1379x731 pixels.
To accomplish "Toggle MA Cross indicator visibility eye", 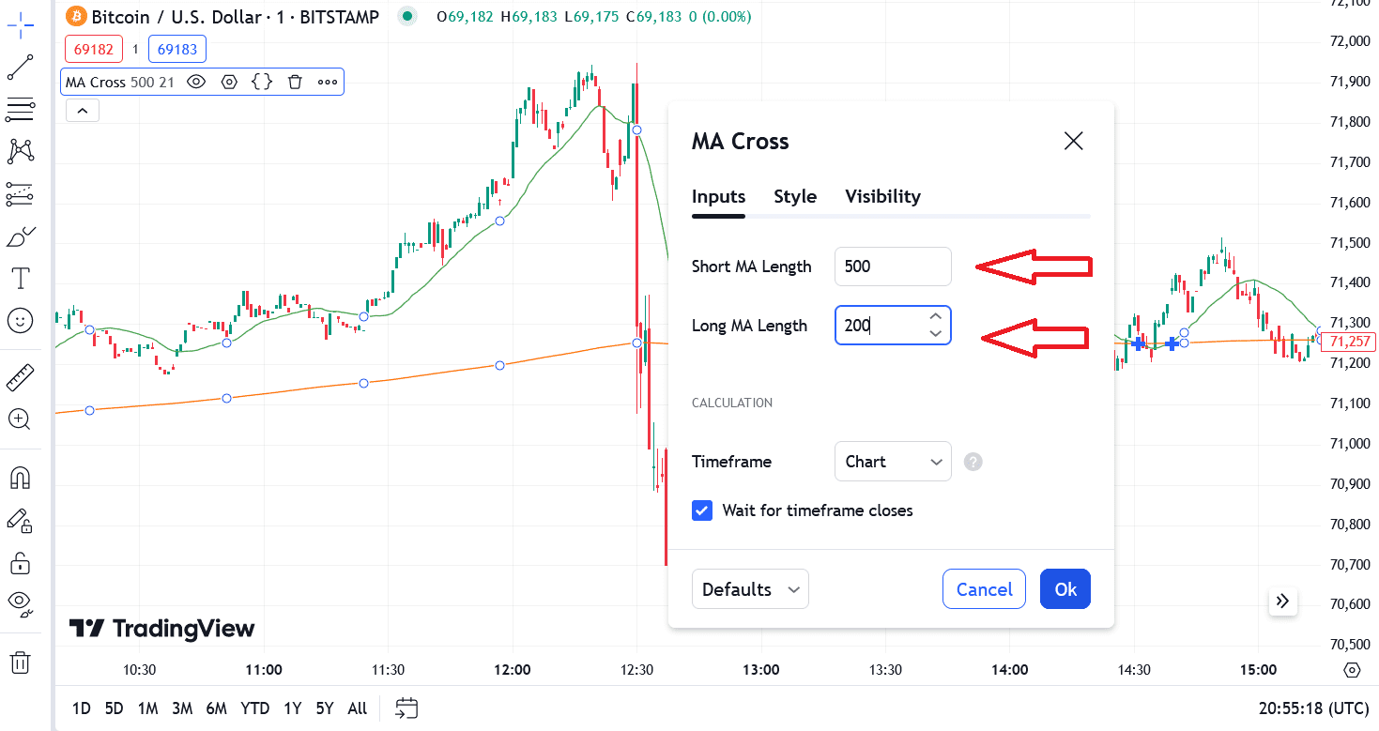I will (196, 83).
